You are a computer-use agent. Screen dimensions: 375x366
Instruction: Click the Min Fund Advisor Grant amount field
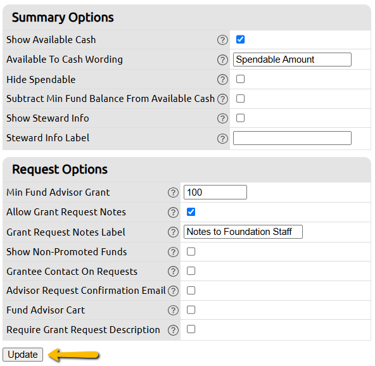[215, 192]
